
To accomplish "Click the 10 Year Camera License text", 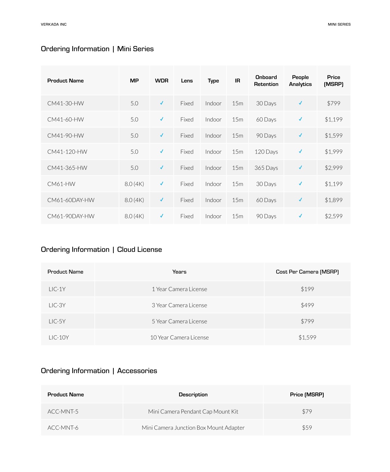I will coord(179,337).
